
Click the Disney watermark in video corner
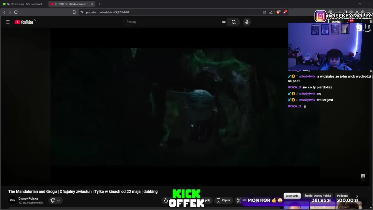tap(363, 177)
